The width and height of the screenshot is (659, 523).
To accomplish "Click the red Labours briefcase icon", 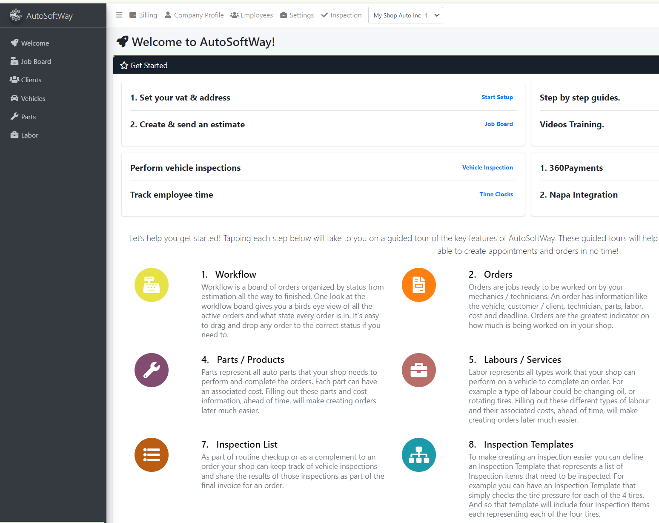I will 418,370.
